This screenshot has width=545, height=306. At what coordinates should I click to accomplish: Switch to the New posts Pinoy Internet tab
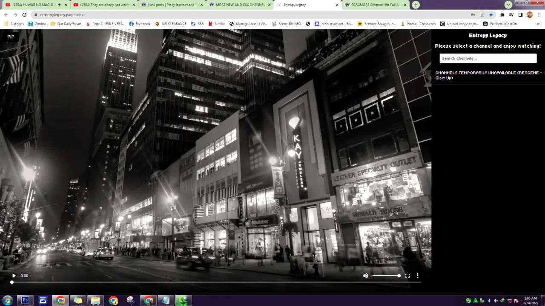(172, 5)
